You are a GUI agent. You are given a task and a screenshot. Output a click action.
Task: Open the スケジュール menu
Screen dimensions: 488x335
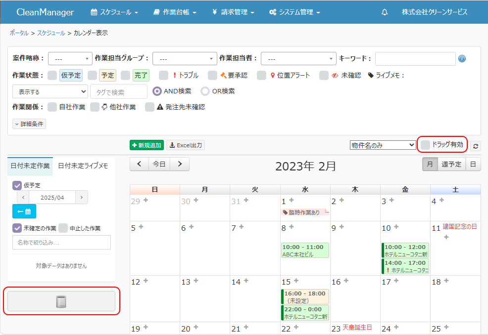pos(114,12)
